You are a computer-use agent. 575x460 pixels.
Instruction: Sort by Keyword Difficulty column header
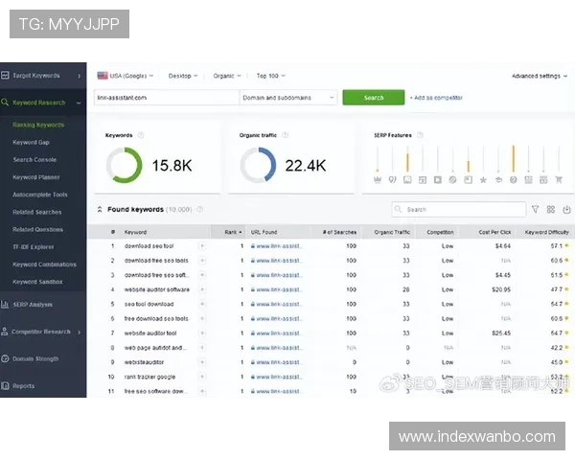pyautogui.click(x=548, y=231)
